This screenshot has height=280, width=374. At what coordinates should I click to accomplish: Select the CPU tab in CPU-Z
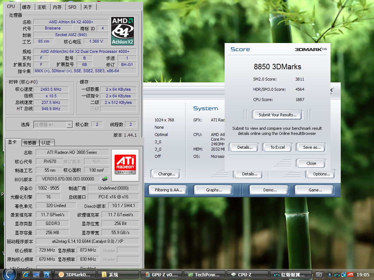(11, 7)
